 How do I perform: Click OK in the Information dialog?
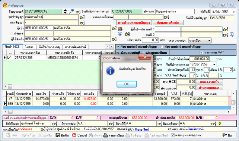[127, 84]
